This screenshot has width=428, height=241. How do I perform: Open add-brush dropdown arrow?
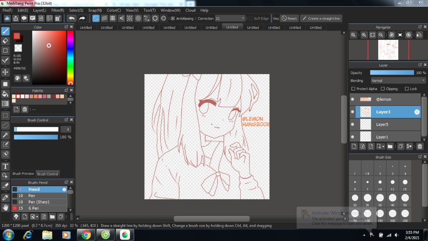tap(37, 217)
